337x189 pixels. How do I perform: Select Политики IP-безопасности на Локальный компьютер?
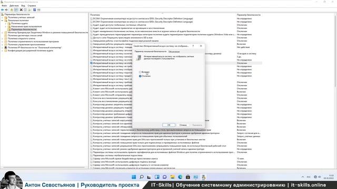(x=35, y=47)
